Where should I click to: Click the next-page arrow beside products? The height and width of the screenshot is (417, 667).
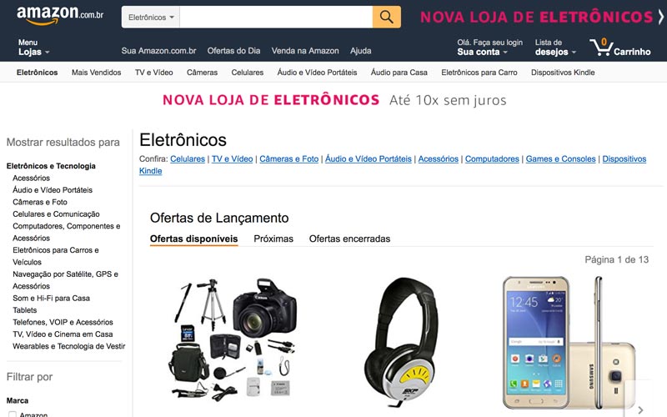coord(639,409)
